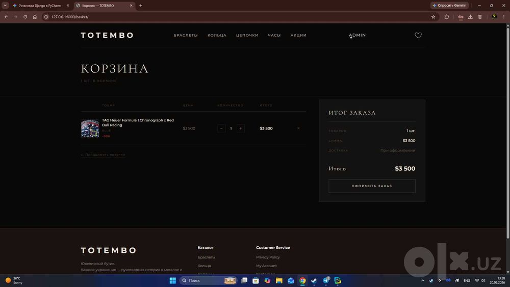
Task: Click the footer TOTEMBO logo
Action: [x=108, y=250]
